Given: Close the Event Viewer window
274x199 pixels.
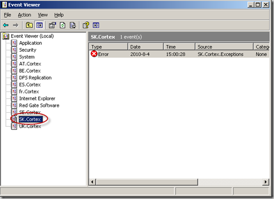Looking at the screenshot, I should point(266,5).
